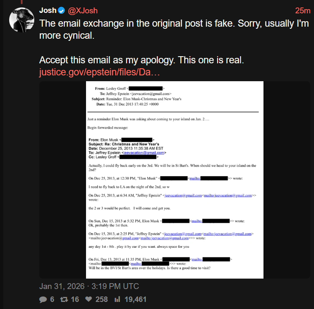Click the reply speech bubble icon
The height and width of the screenshot is (309, 314).
click(x=43, y=299)
